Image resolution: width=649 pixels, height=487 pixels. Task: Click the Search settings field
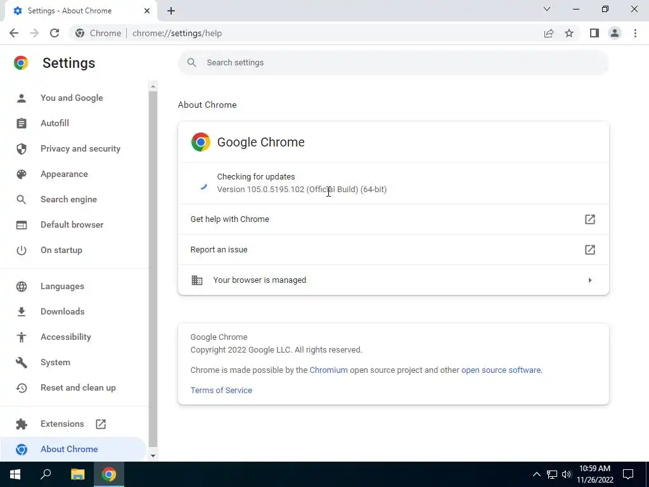(x=393, y=63)
